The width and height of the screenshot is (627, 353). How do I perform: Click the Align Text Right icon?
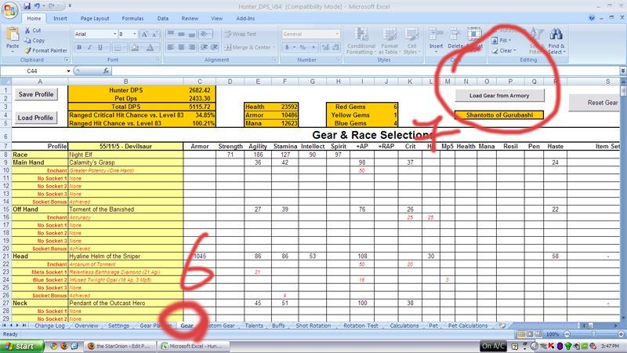(x=192, y=47)
